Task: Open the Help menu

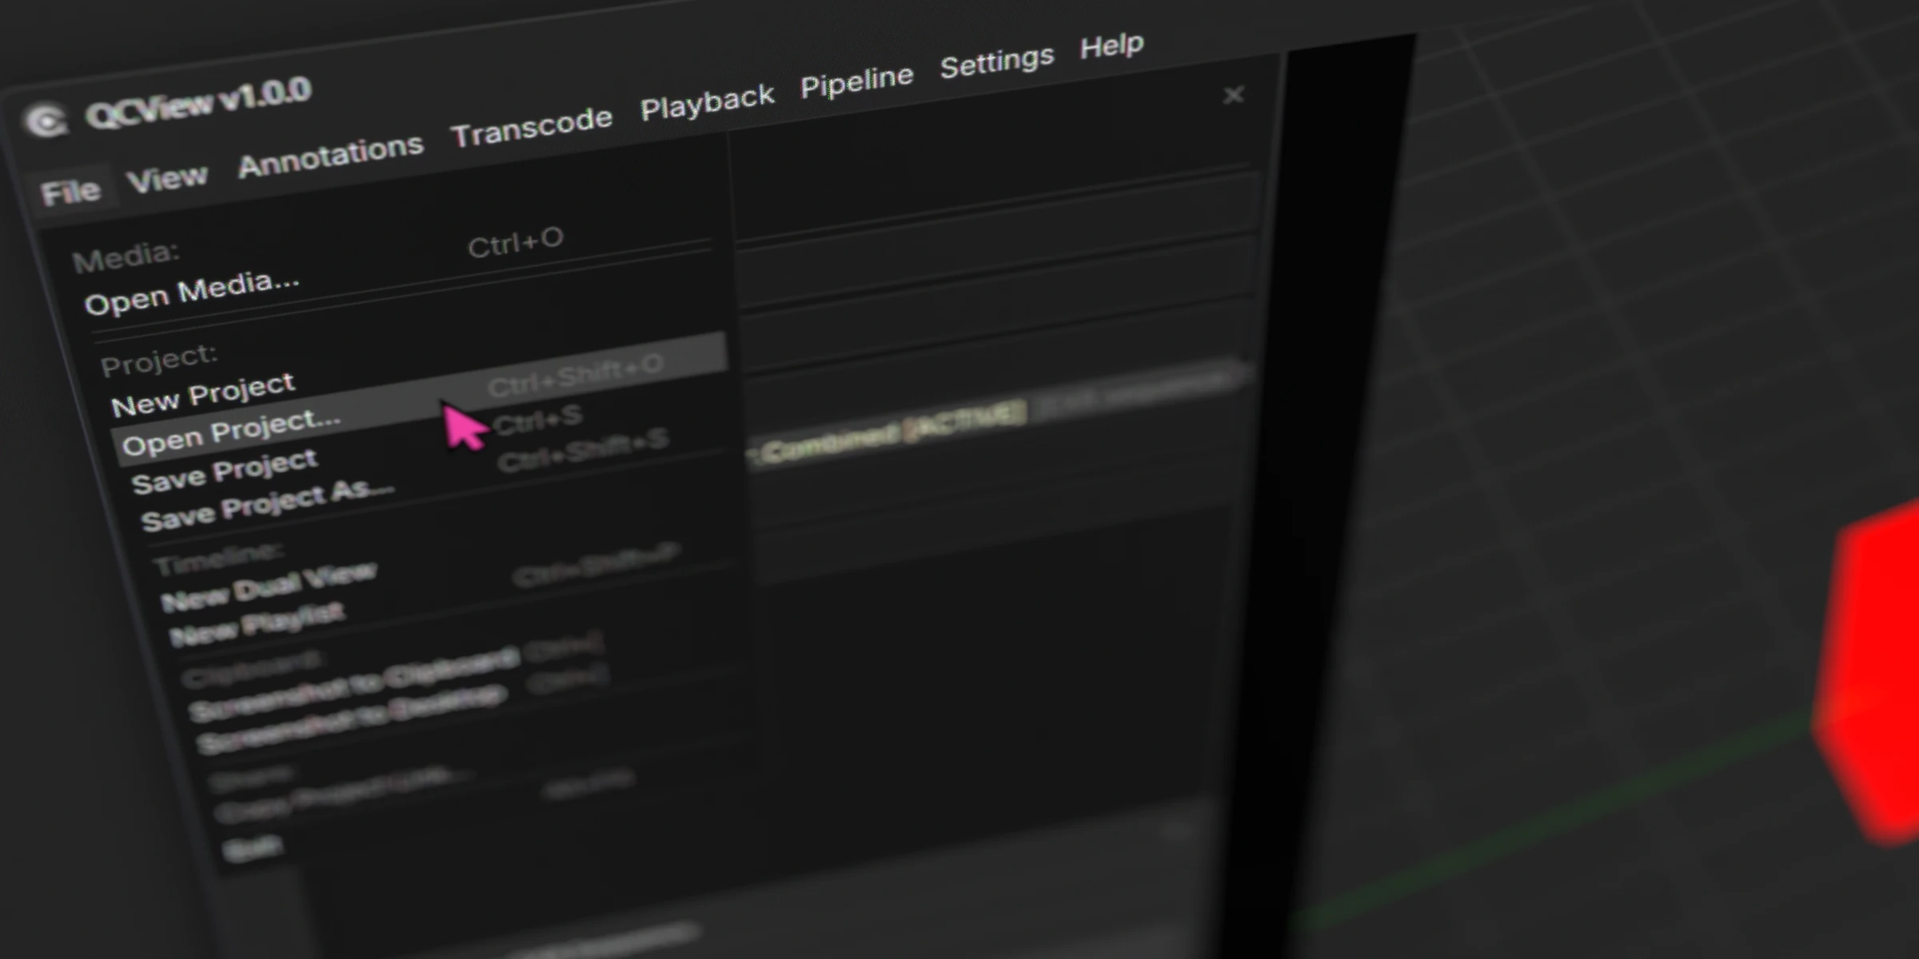Action: (x=1112, y=46)
